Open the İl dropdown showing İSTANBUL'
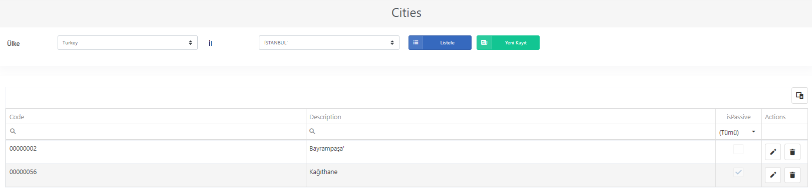The image size is (812, 194). [x=329, y=42]
